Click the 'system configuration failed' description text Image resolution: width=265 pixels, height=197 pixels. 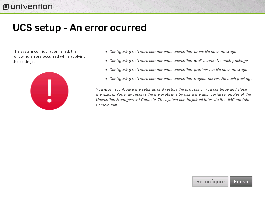pos(49,56)
